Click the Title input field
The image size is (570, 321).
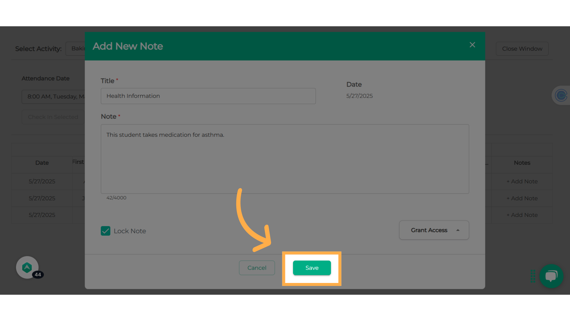pos(208,96)
